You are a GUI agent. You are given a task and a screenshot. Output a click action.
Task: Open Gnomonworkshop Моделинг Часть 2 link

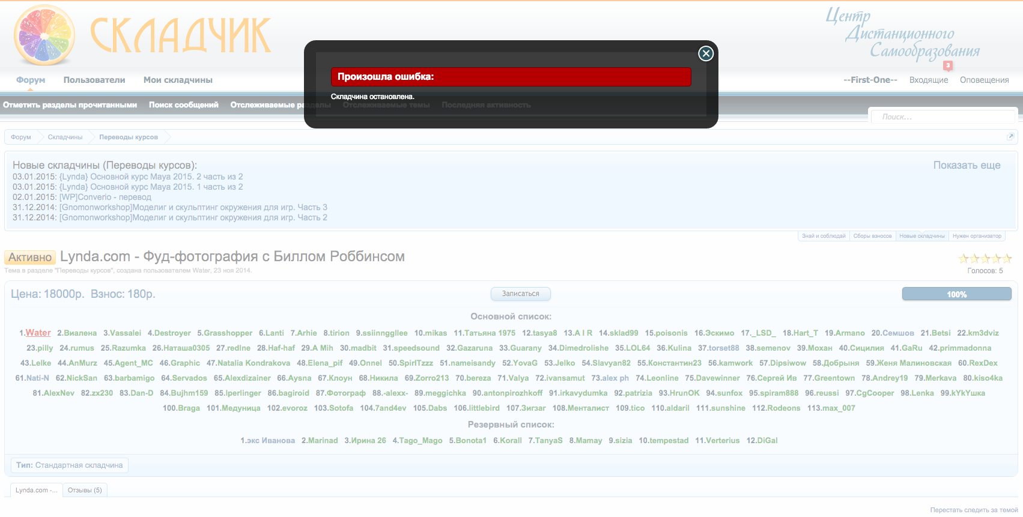click(193, 217)
